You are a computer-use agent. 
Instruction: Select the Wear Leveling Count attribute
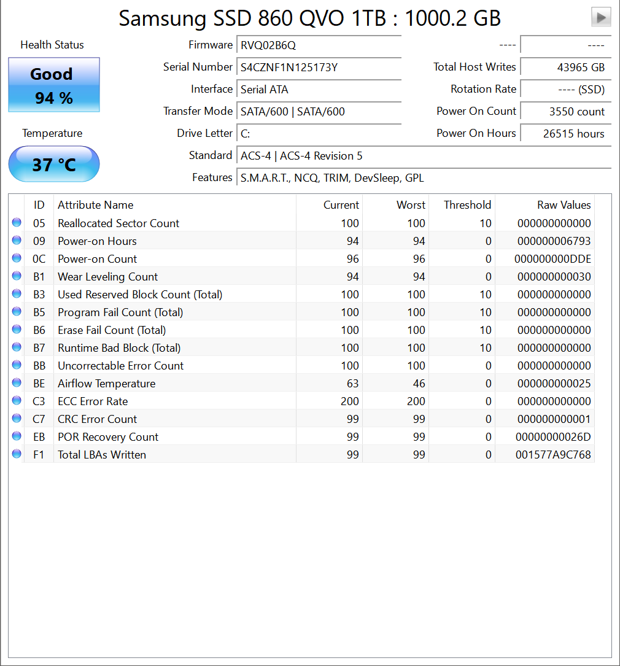pos(107,276)
